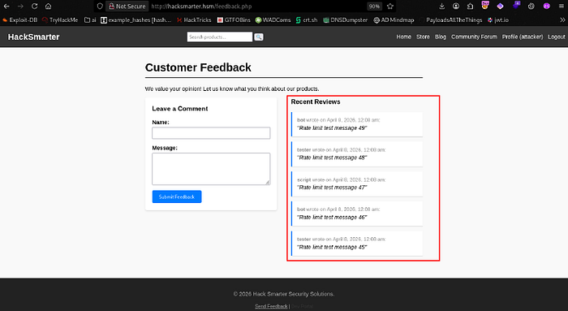Open the jwt.io bookmark
Viewport: 568px width, 311px height.
tap(498, 20)
